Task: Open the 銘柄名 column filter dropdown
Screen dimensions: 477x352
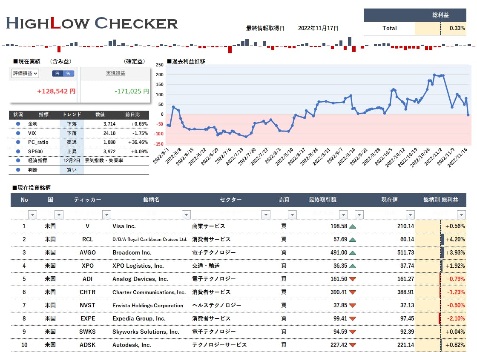Action: pos(186,215)
